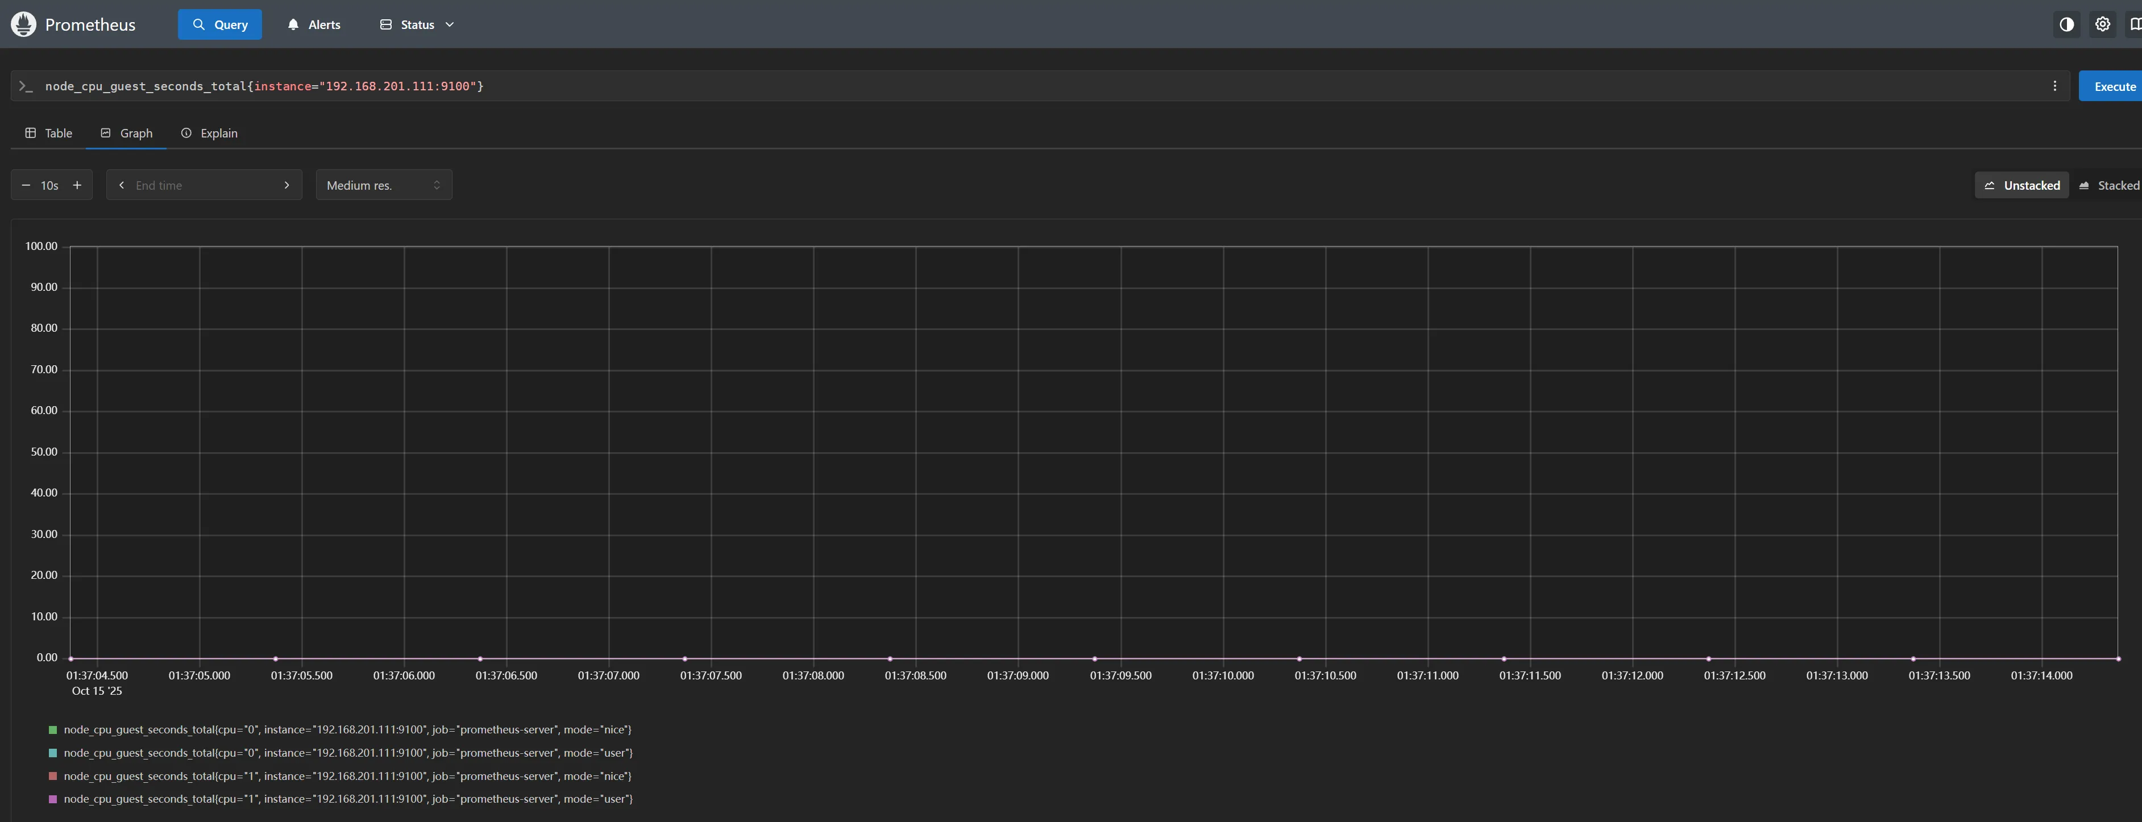2142x822 pixels.
Task: Move end time forward with right chevron
Action: 287,185
